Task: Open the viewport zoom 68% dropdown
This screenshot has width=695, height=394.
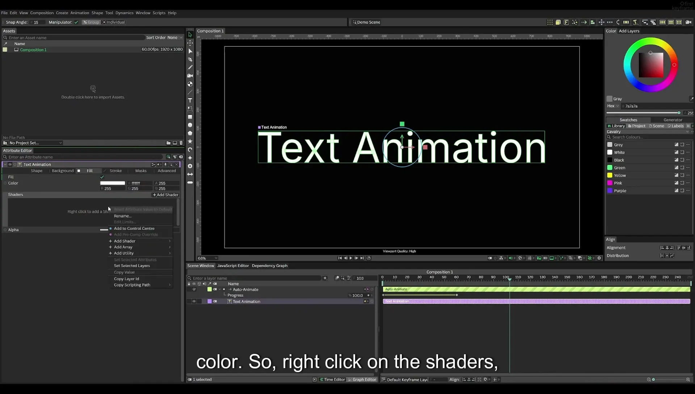Action: (207, 258)
